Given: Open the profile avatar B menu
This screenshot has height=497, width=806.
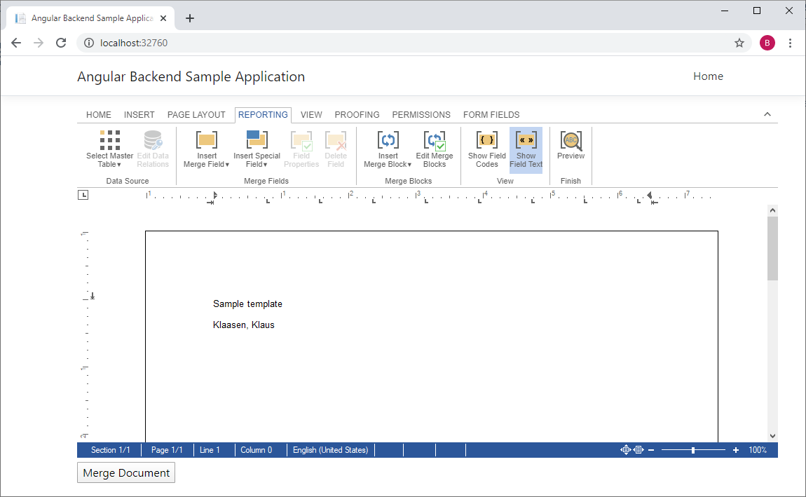Looking at the screenshot, I should point(767,43).
